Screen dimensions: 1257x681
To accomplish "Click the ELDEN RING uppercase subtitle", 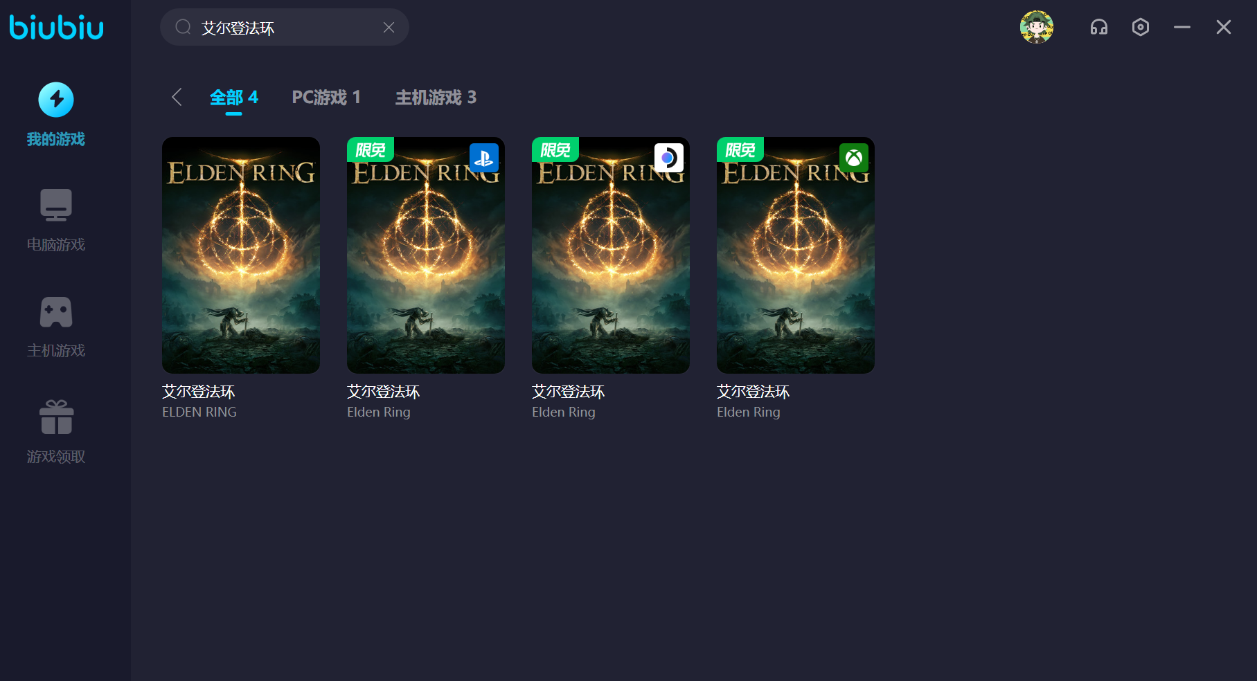I will coord(199,412).
